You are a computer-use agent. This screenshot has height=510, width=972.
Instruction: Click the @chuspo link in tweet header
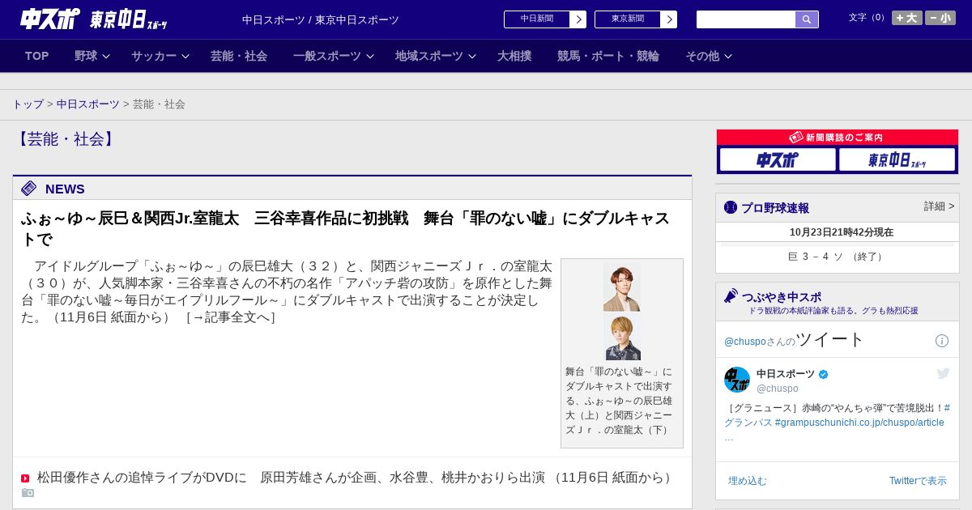[x=745, y=342]
